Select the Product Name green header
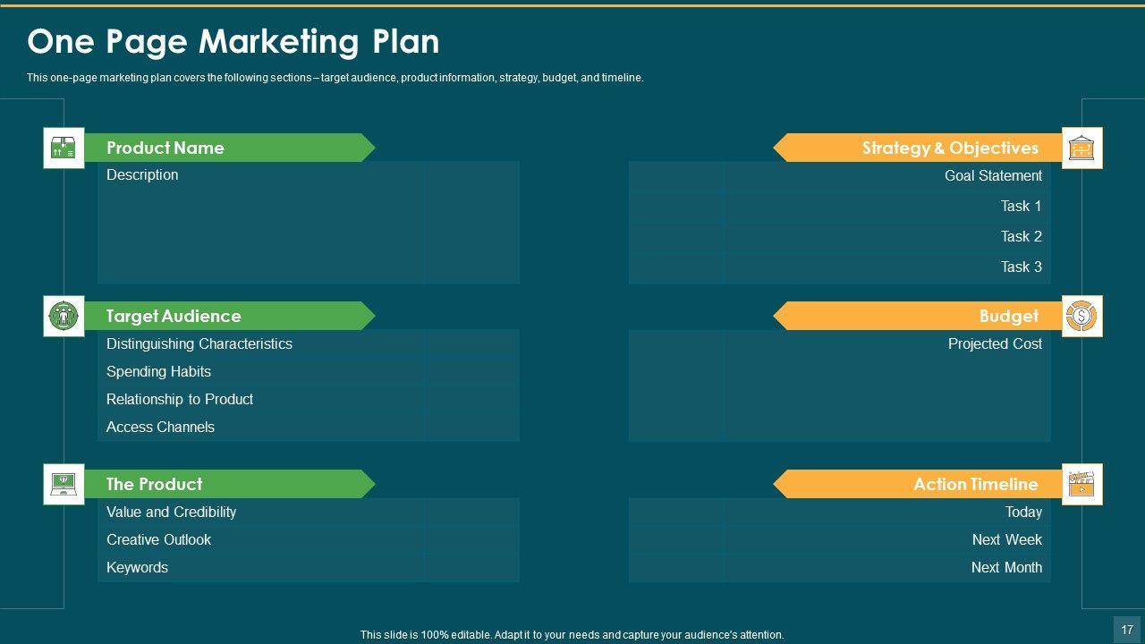Image resolution: width=1145 pixels, height=644 pixels. click(228, 148)
